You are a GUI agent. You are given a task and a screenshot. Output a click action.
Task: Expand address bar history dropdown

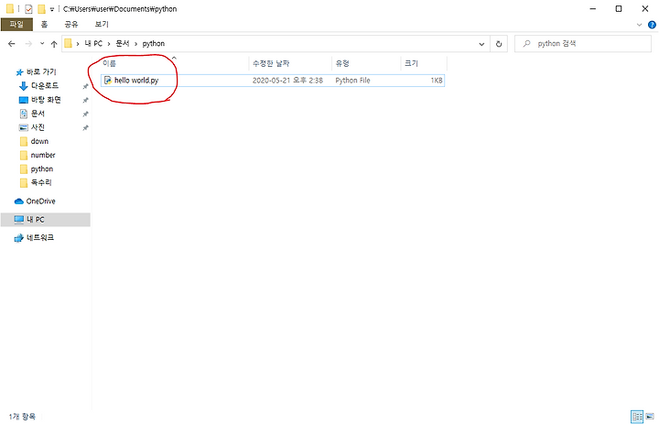pos(481,44)
